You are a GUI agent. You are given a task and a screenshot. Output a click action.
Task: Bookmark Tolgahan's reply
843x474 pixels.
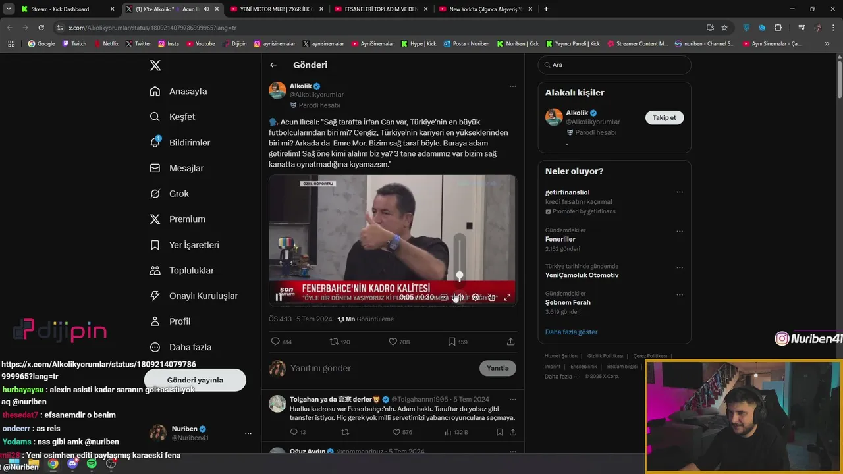[500, 432]
